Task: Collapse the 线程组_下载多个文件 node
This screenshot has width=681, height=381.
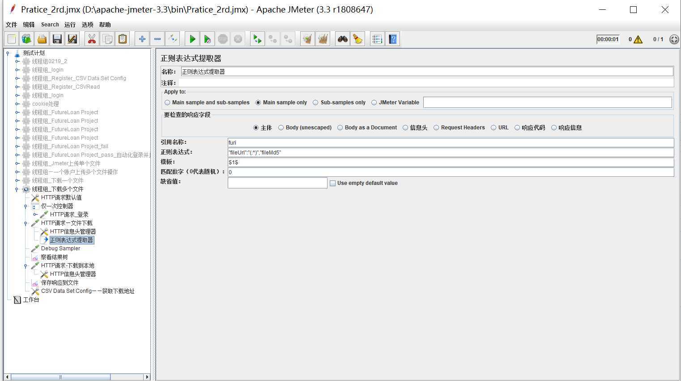Action: coord(17,189)
